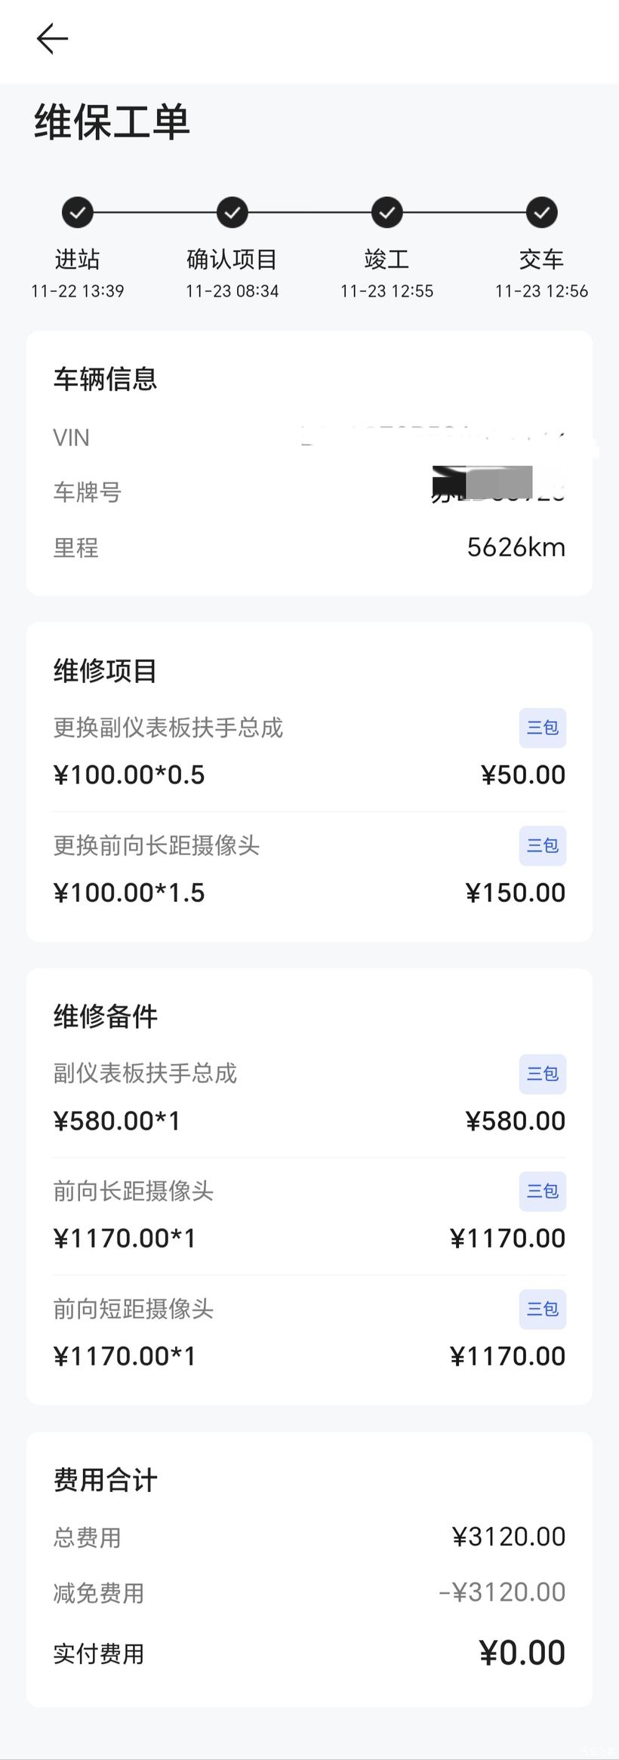Tap 三包 tag beside 前向短距摄像头
This screenshot has width=619, height=1760.
click(x=542, y=1309)
